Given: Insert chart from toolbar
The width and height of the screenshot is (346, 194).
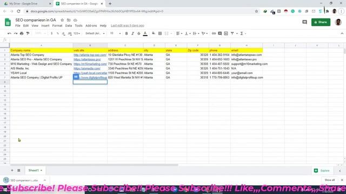Looking at the screenshot, I should (226, 33).
